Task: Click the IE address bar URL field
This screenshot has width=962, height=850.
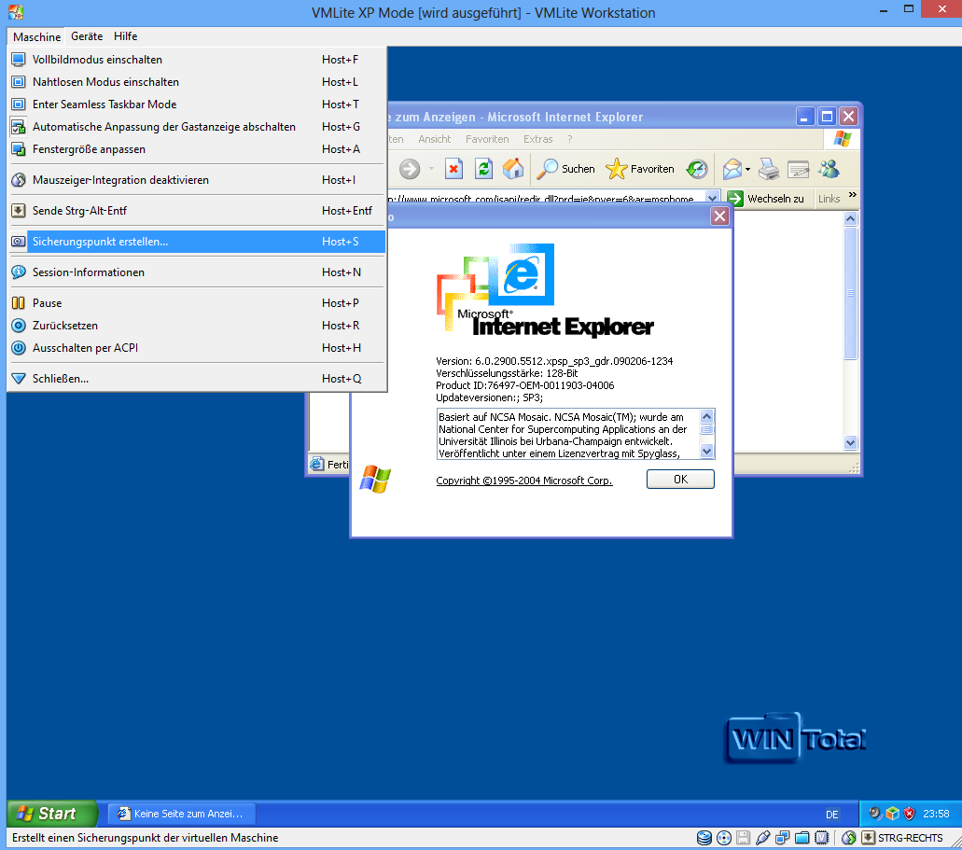Action: (x=546, y=199)
